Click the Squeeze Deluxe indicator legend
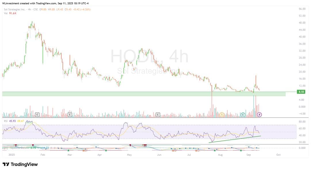The width and height of the screenshot is (311, 171). point(17,148)
